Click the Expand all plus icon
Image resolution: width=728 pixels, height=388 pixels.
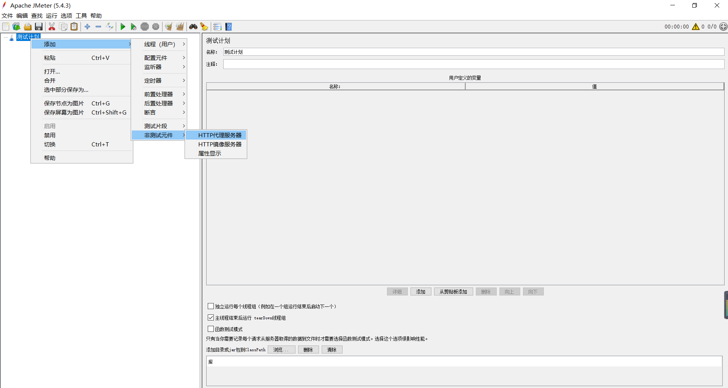tap(87, 27)
